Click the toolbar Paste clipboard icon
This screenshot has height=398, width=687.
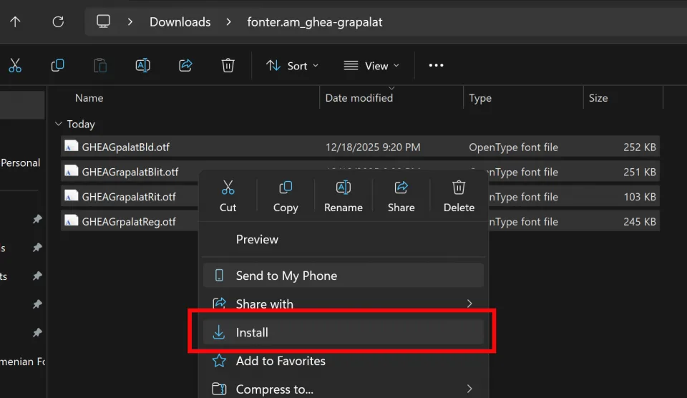[100, 65]
